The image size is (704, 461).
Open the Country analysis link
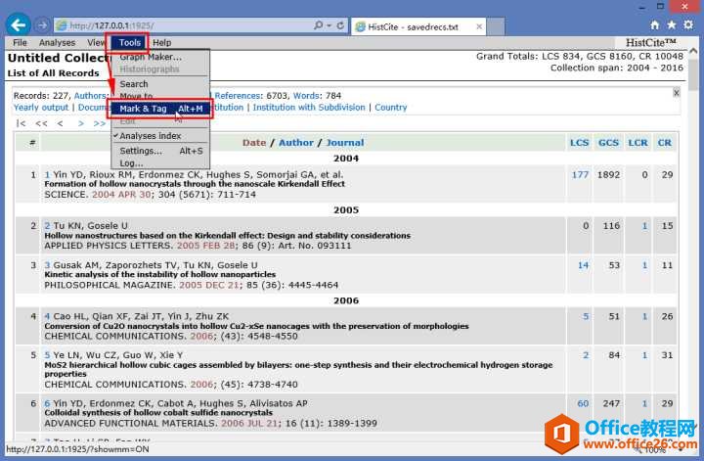point(390,108)
